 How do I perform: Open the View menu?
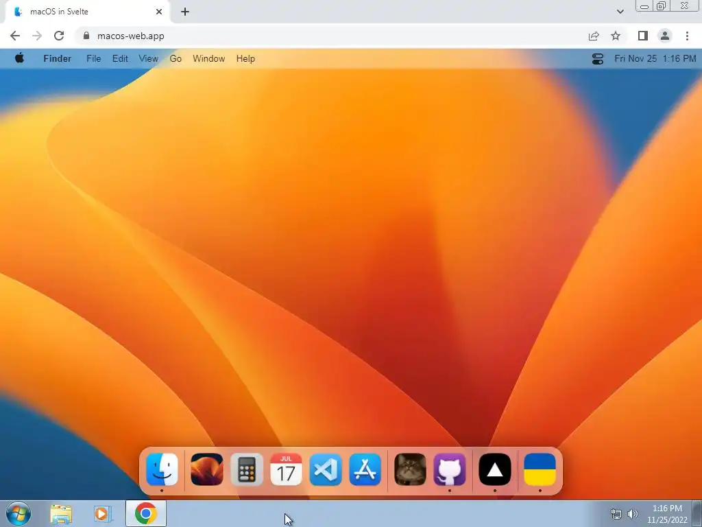[148, 59]
